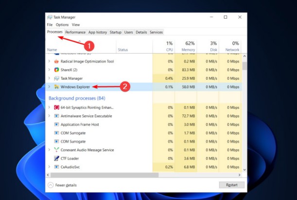Screen dimensions: 297x200
Task: Expand the Task Manager process entry
Action: [49, 78]
